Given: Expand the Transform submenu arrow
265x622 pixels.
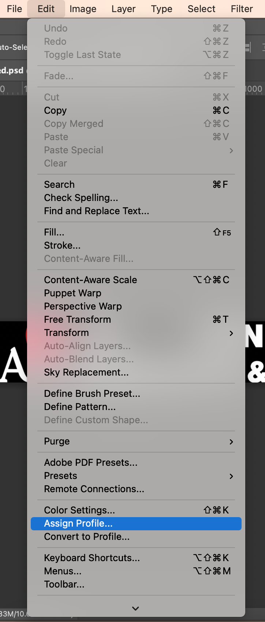Looking at the screenshot, I should pyautogui.click(x=231, y=333).
